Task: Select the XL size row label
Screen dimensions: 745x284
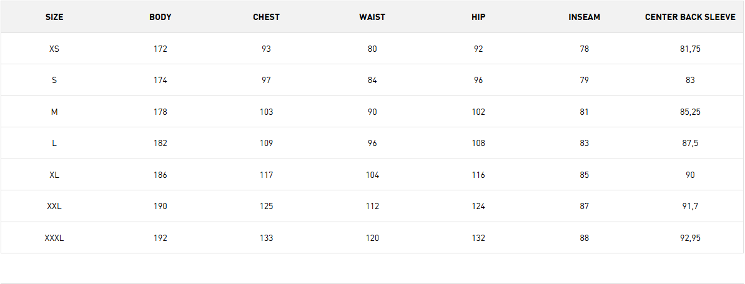Action: point(54,175)
